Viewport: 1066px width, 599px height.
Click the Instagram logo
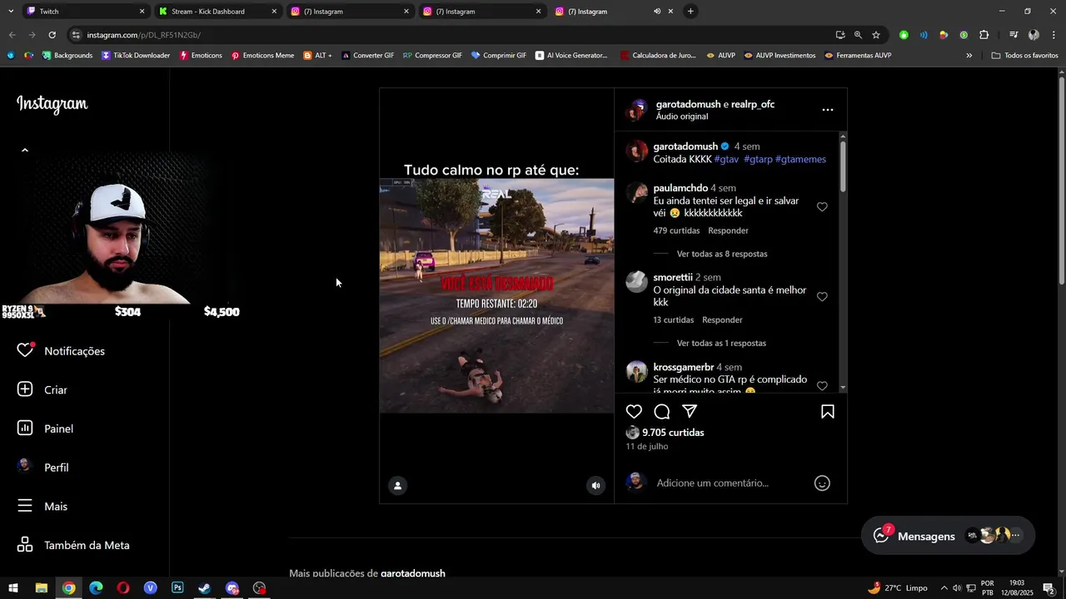click(x=52, y=104)
